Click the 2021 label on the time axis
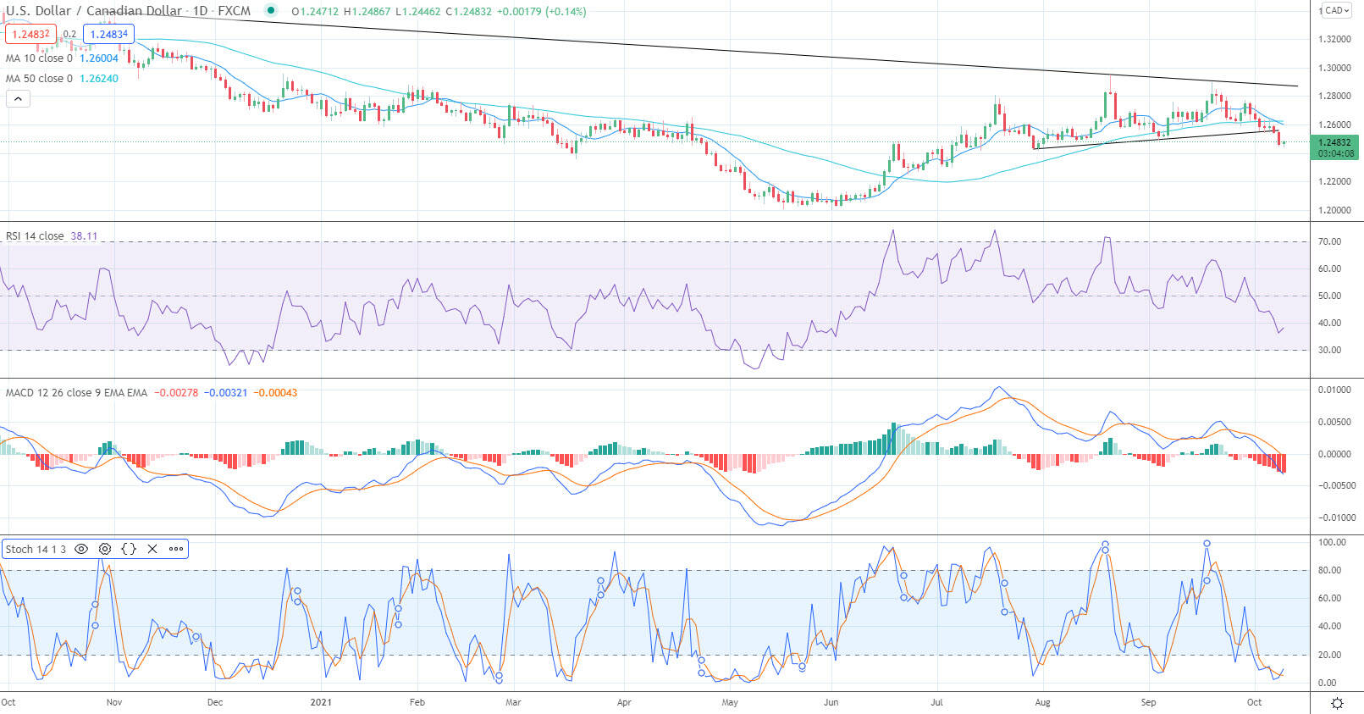 pyautogui.click(x=321, y=702)
